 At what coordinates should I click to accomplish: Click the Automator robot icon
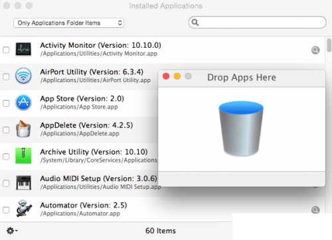tap(24, 209)
